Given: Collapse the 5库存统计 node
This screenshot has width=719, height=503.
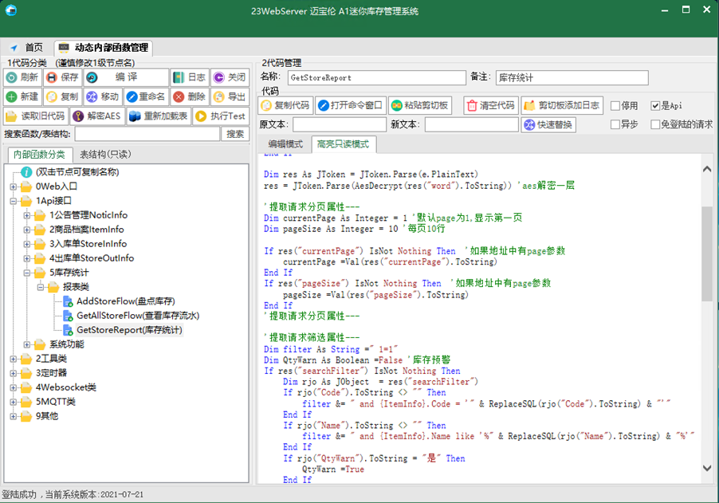Looking at the screenshot, I should [x=27, y=273].
